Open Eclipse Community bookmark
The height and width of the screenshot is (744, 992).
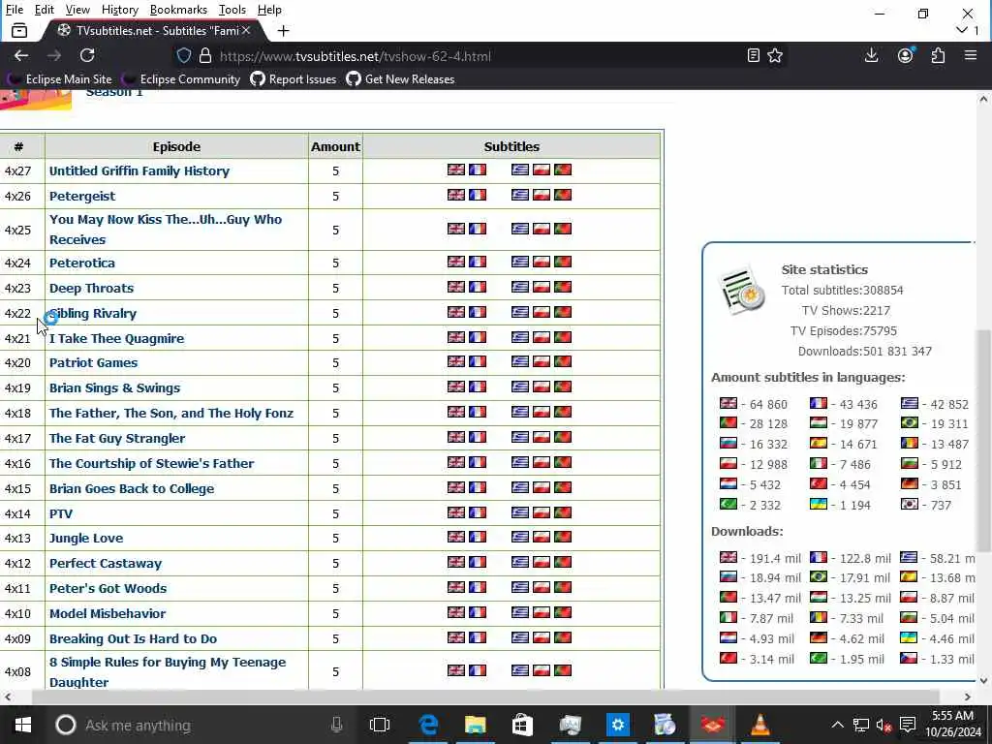point(181,79)
